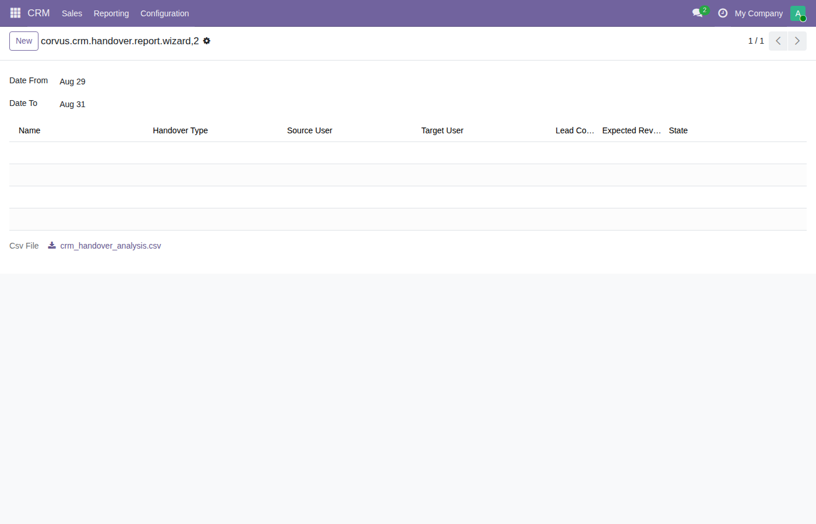Click the 1 / 1 pager counter
This screenshot has height=524, width=816.
coord(756,41)
